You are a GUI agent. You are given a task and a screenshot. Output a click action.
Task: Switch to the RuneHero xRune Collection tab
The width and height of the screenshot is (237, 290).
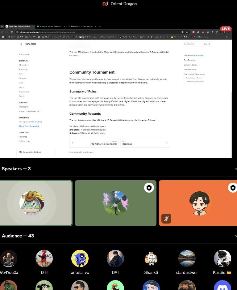pyautogui.click(x=50, y=27)
